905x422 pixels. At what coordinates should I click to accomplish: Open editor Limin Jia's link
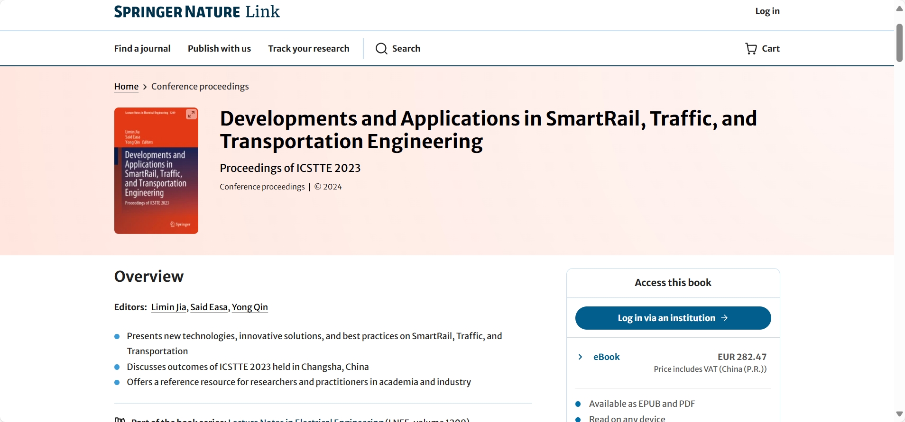(169, 307)
